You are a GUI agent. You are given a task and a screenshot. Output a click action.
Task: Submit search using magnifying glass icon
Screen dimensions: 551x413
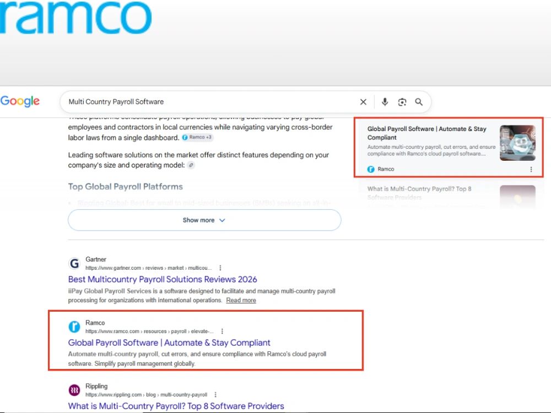419,102
